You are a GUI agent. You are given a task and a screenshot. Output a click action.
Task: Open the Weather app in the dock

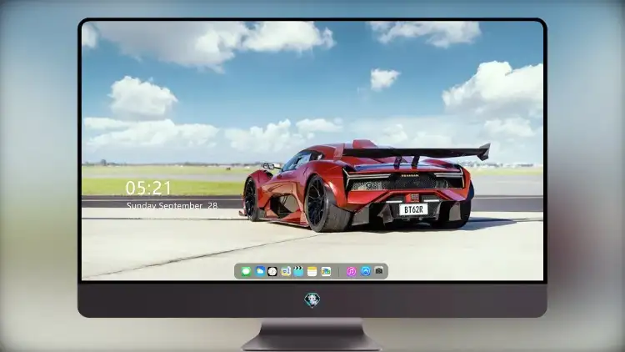pyautogui.click(x=260, y=271)
